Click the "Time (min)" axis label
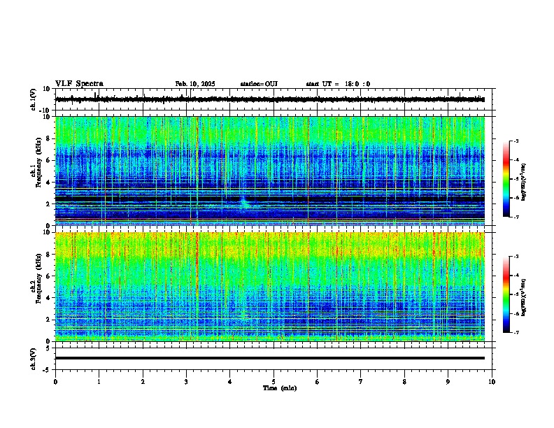 [x=280, y=388]
